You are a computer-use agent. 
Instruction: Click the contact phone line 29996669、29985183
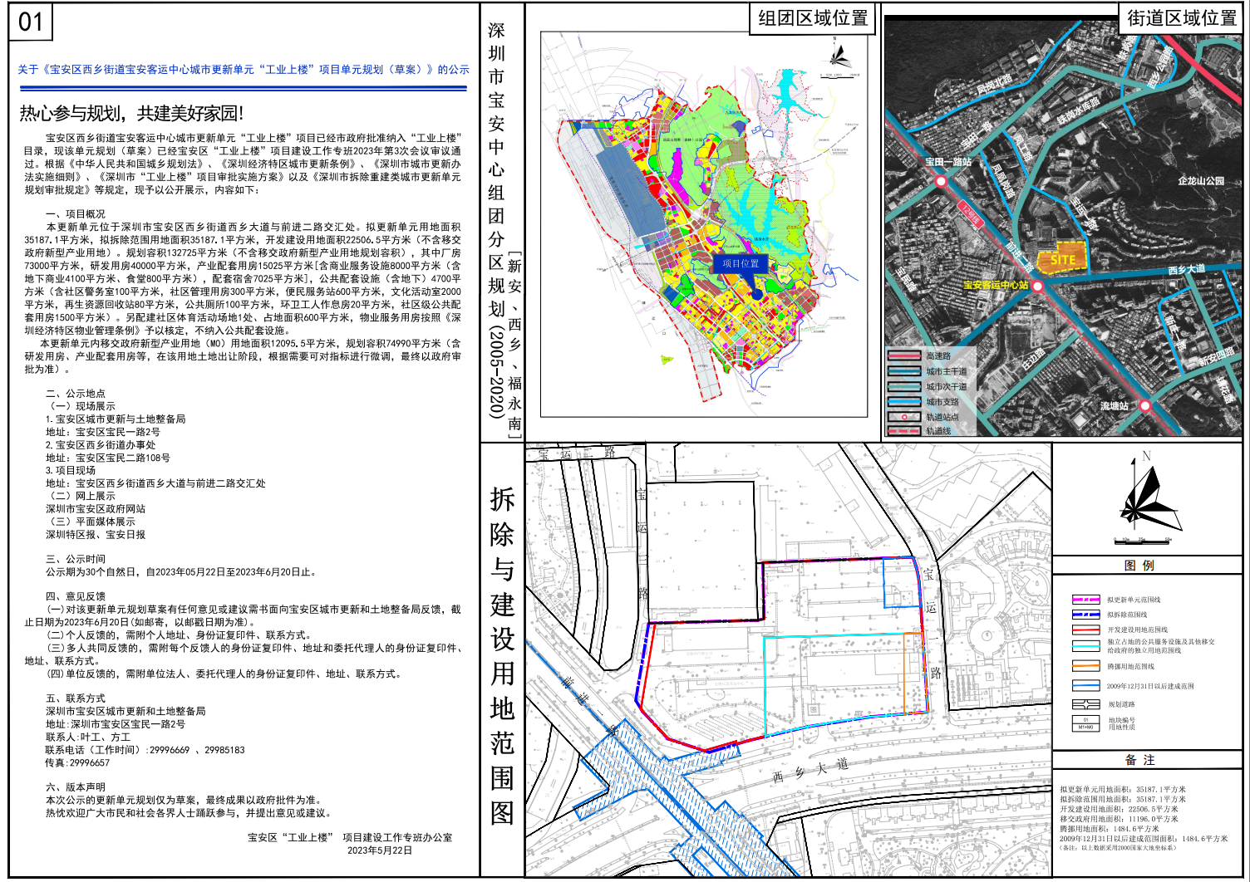[145, 750]
